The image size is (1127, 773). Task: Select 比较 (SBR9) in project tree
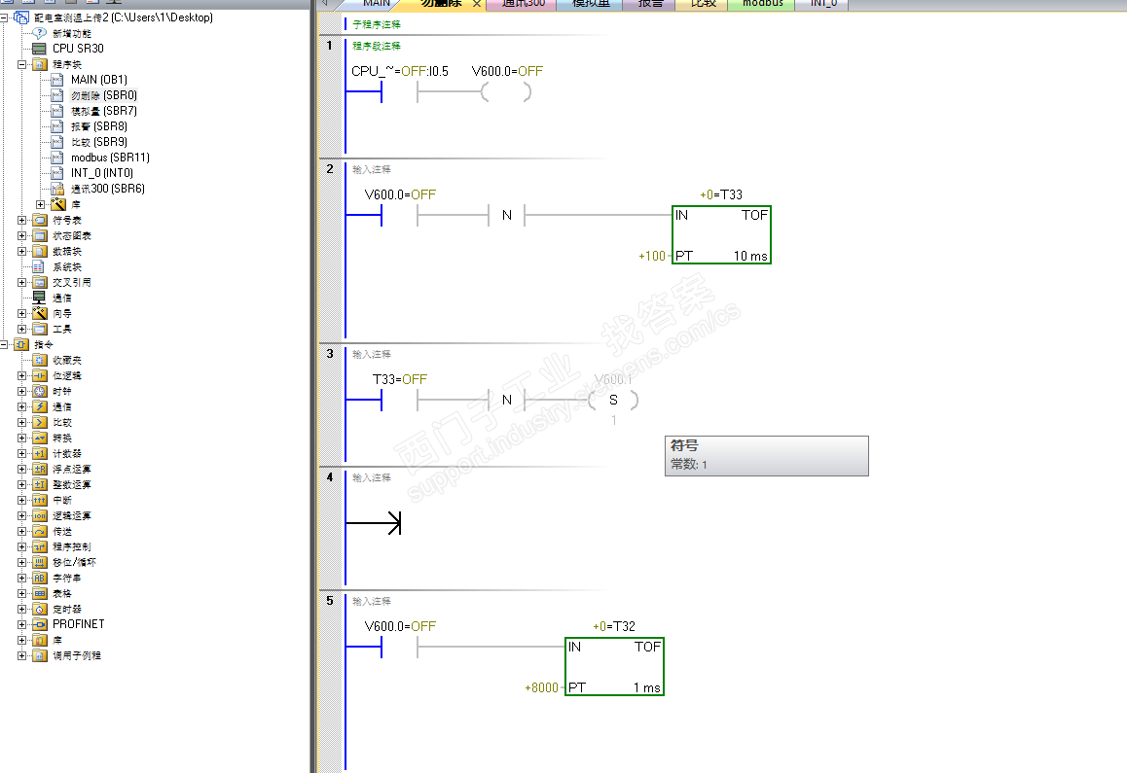(x=99, y=142)
